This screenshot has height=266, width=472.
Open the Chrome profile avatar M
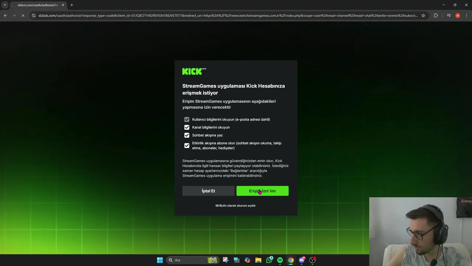tap(458, 16)
